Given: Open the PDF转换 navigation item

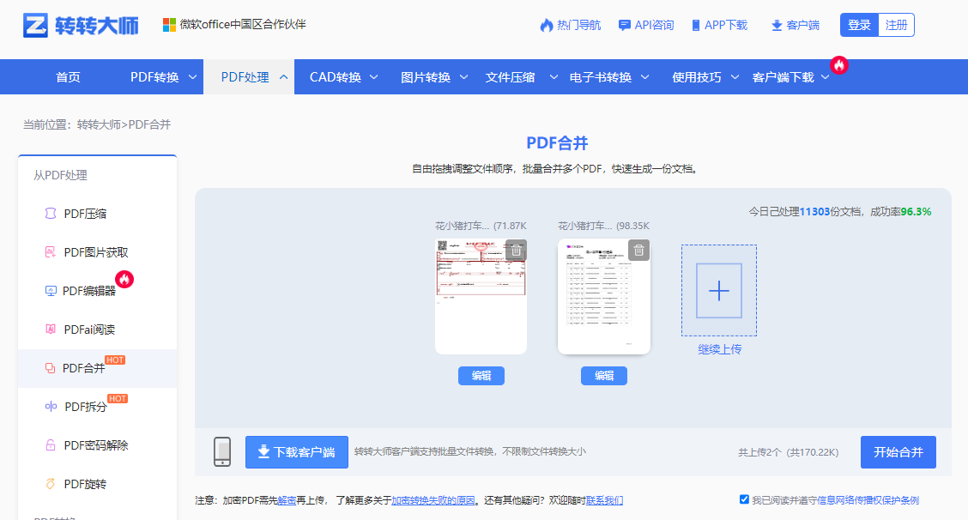Looking at the screenshot, I should click(x=154, y=77).
